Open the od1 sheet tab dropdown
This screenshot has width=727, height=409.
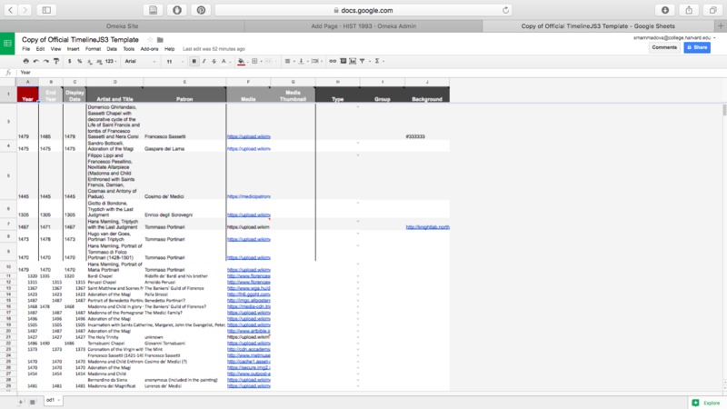click(x=59, y=400)
